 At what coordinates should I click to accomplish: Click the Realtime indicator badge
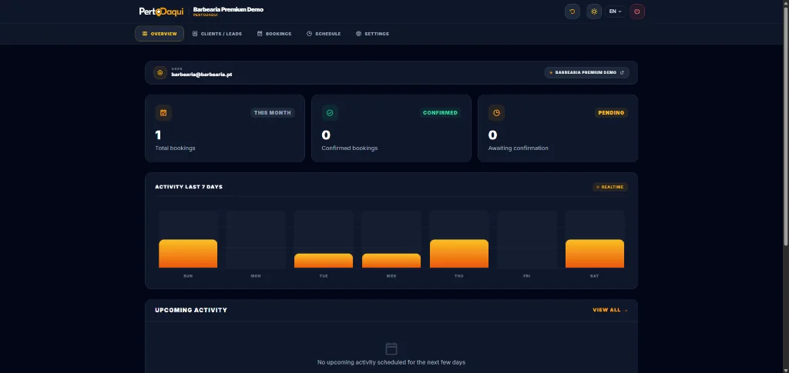coord(610,187)
